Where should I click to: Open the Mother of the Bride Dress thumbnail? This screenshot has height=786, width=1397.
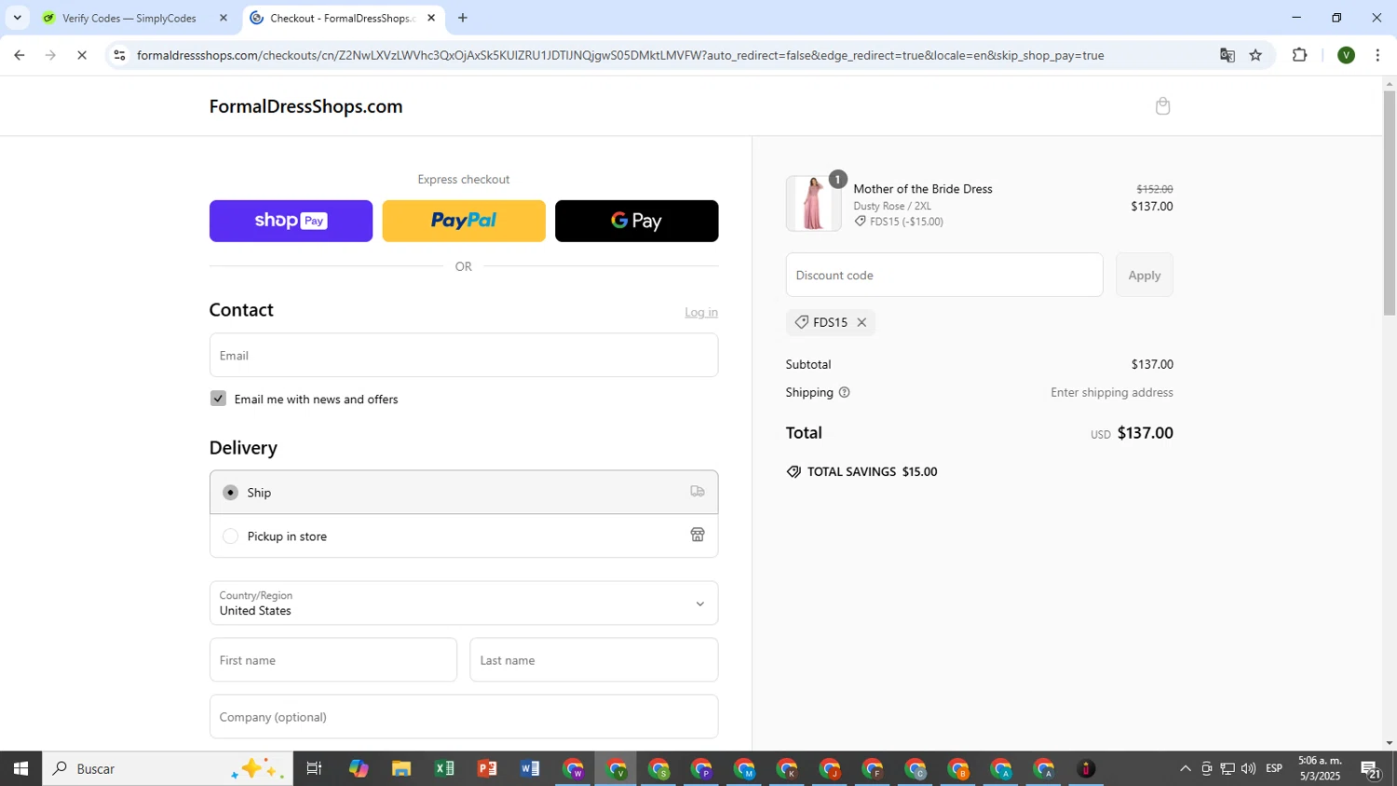pyautogui.click(x=813, y=203)
